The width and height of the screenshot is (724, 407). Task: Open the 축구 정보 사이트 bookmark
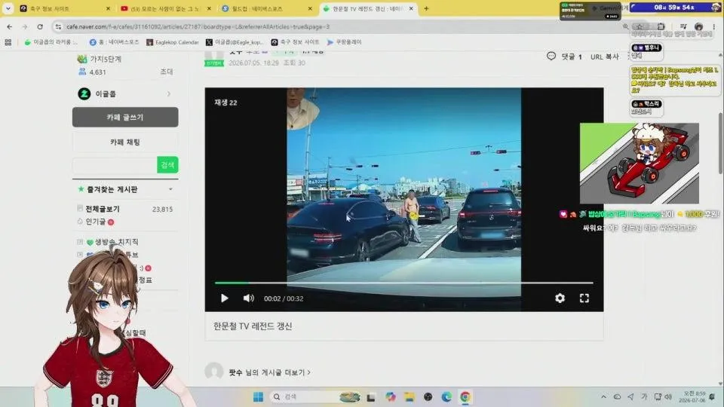(295, 42)
